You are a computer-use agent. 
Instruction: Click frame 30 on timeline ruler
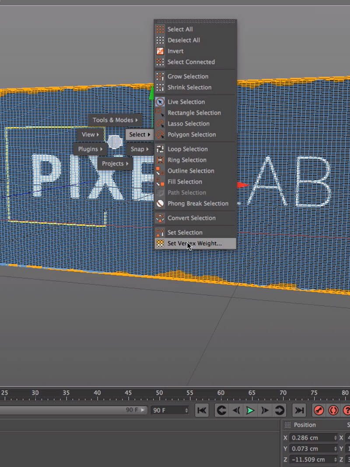click(35, 393)
